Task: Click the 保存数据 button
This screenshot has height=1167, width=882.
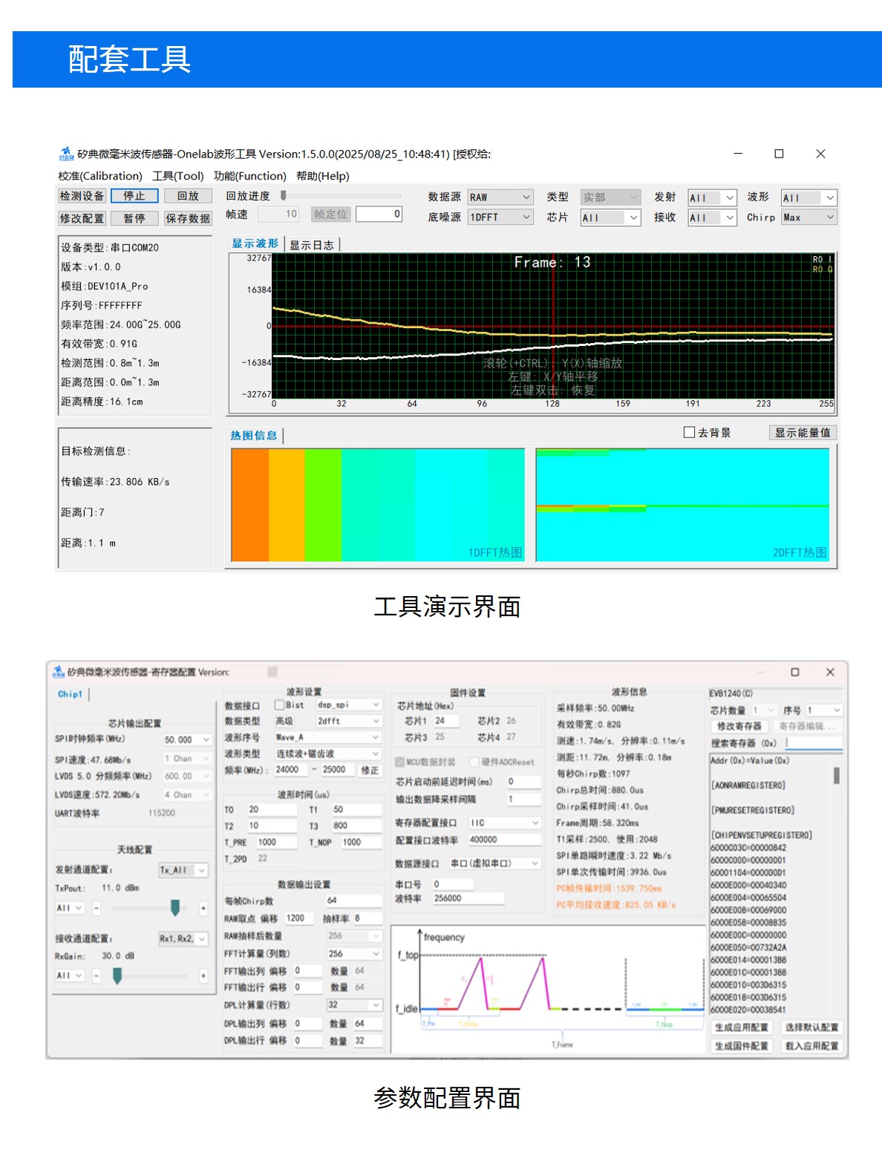Action: (x=188, y=218)
